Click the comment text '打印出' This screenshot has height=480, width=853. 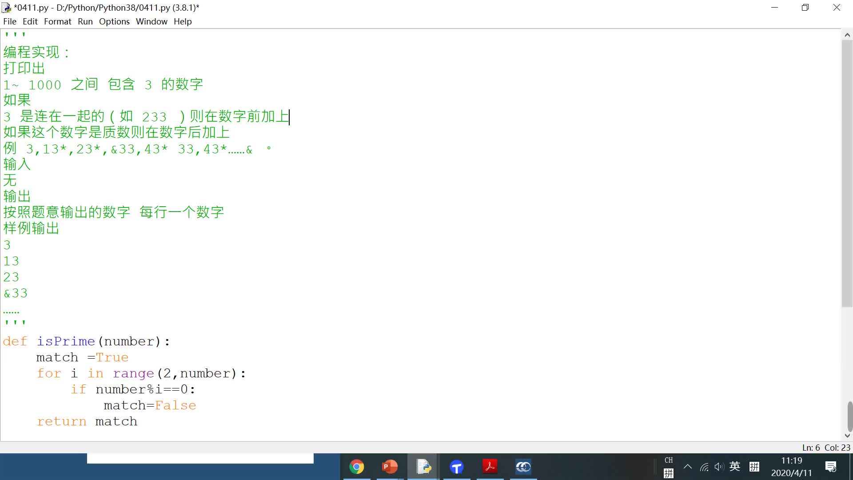tap(24, 68)
